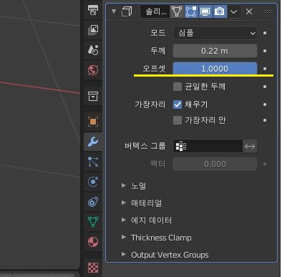The width and height of the screenshot is (282, 277).
Task: Animate 모드 property dot
Action: coord(265,33)
